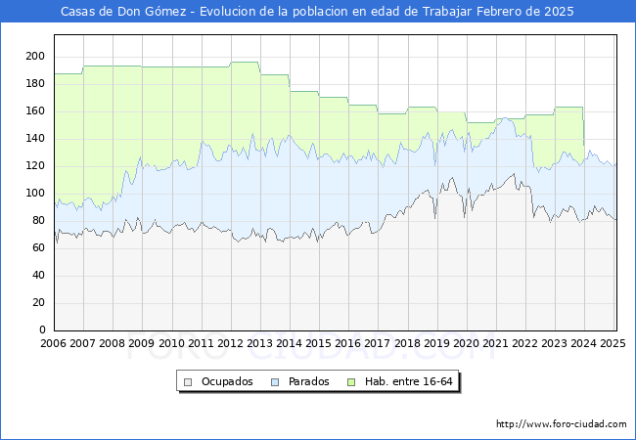Click the Hab. entre 16-64 legend swatch
Viewport: 636px width, 440px height.
point(351,382)
